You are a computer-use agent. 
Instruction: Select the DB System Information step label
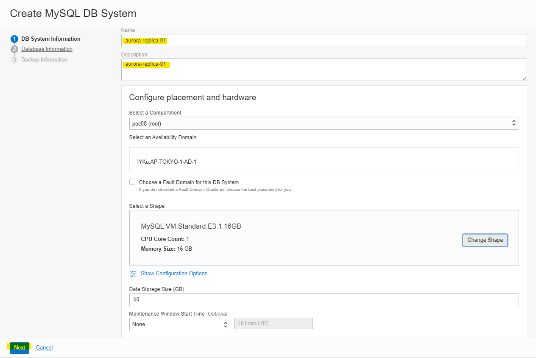(x=51, y=39)
